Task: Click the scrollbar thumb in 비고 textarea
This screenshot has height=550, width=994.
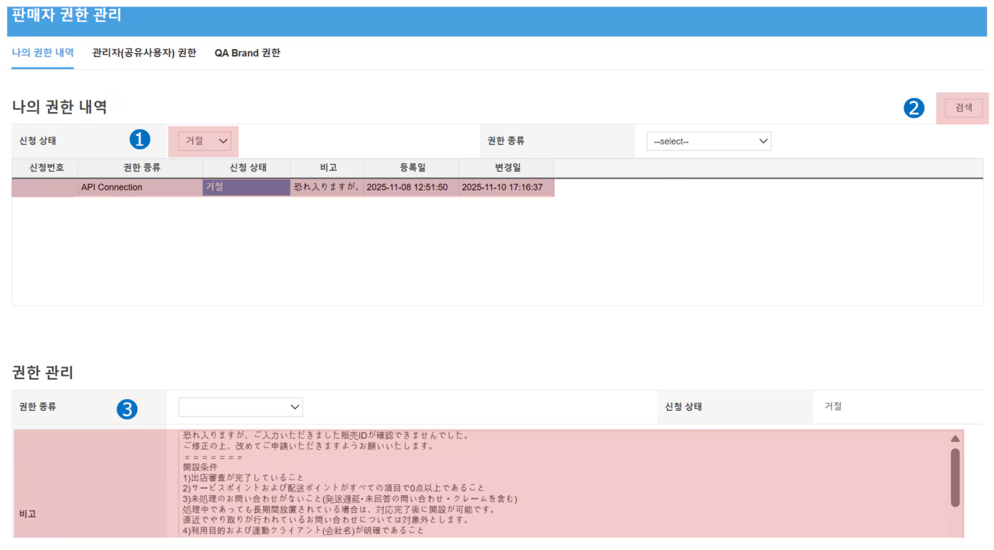Action: pos(955,476)
